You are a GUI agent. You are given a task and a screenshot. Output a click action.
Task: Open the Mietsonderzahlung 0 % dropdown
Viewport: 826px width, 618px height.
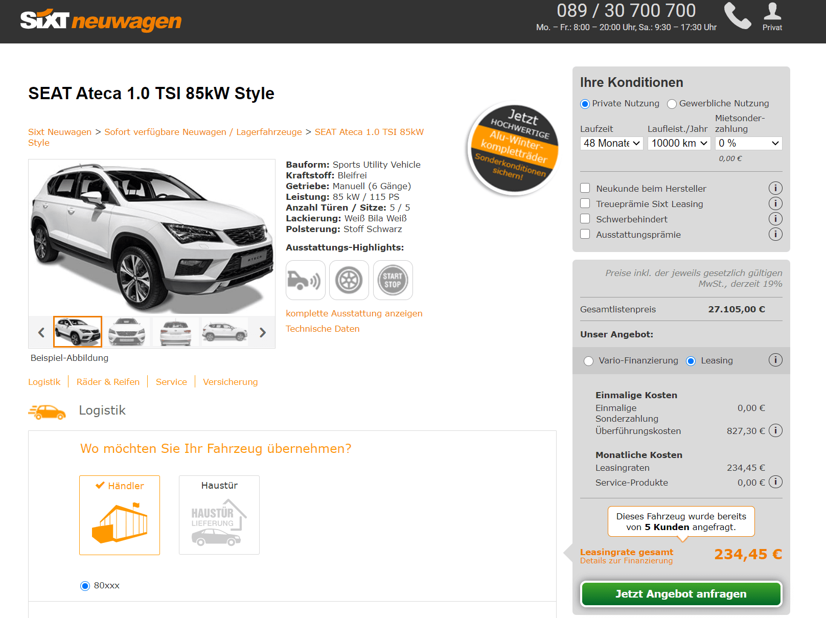[749, 143]
